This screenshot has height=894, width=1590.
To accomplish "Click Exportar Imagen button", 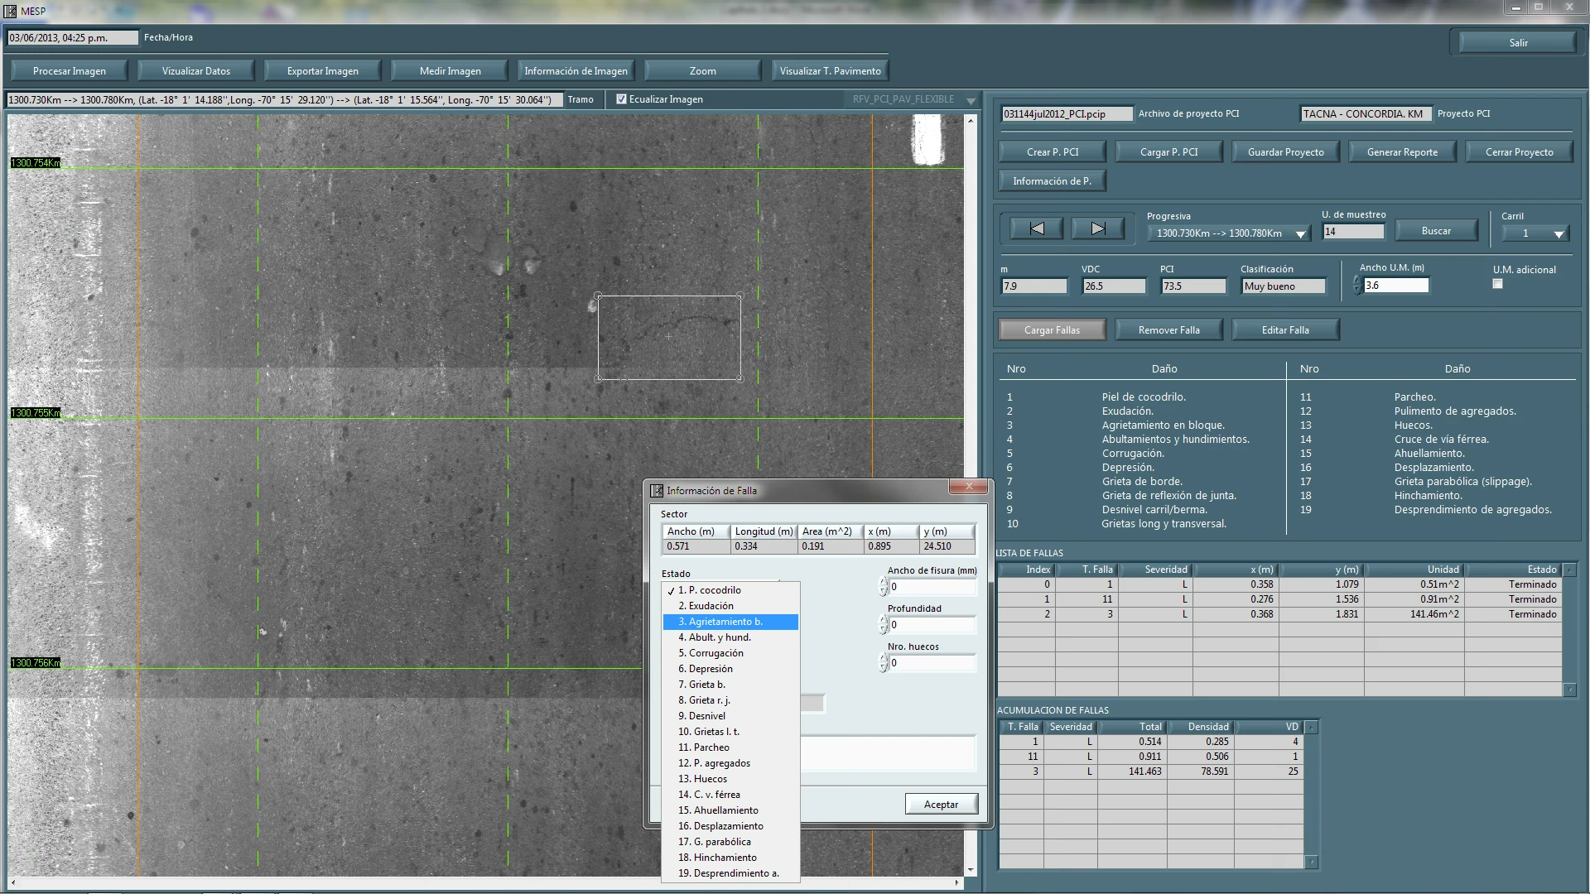I will pyautogui.click(x=323, y=71).
